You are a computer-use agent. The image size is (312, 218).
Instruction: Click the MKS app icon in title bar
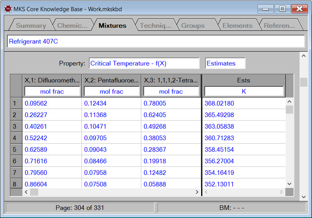click(7, 9)
